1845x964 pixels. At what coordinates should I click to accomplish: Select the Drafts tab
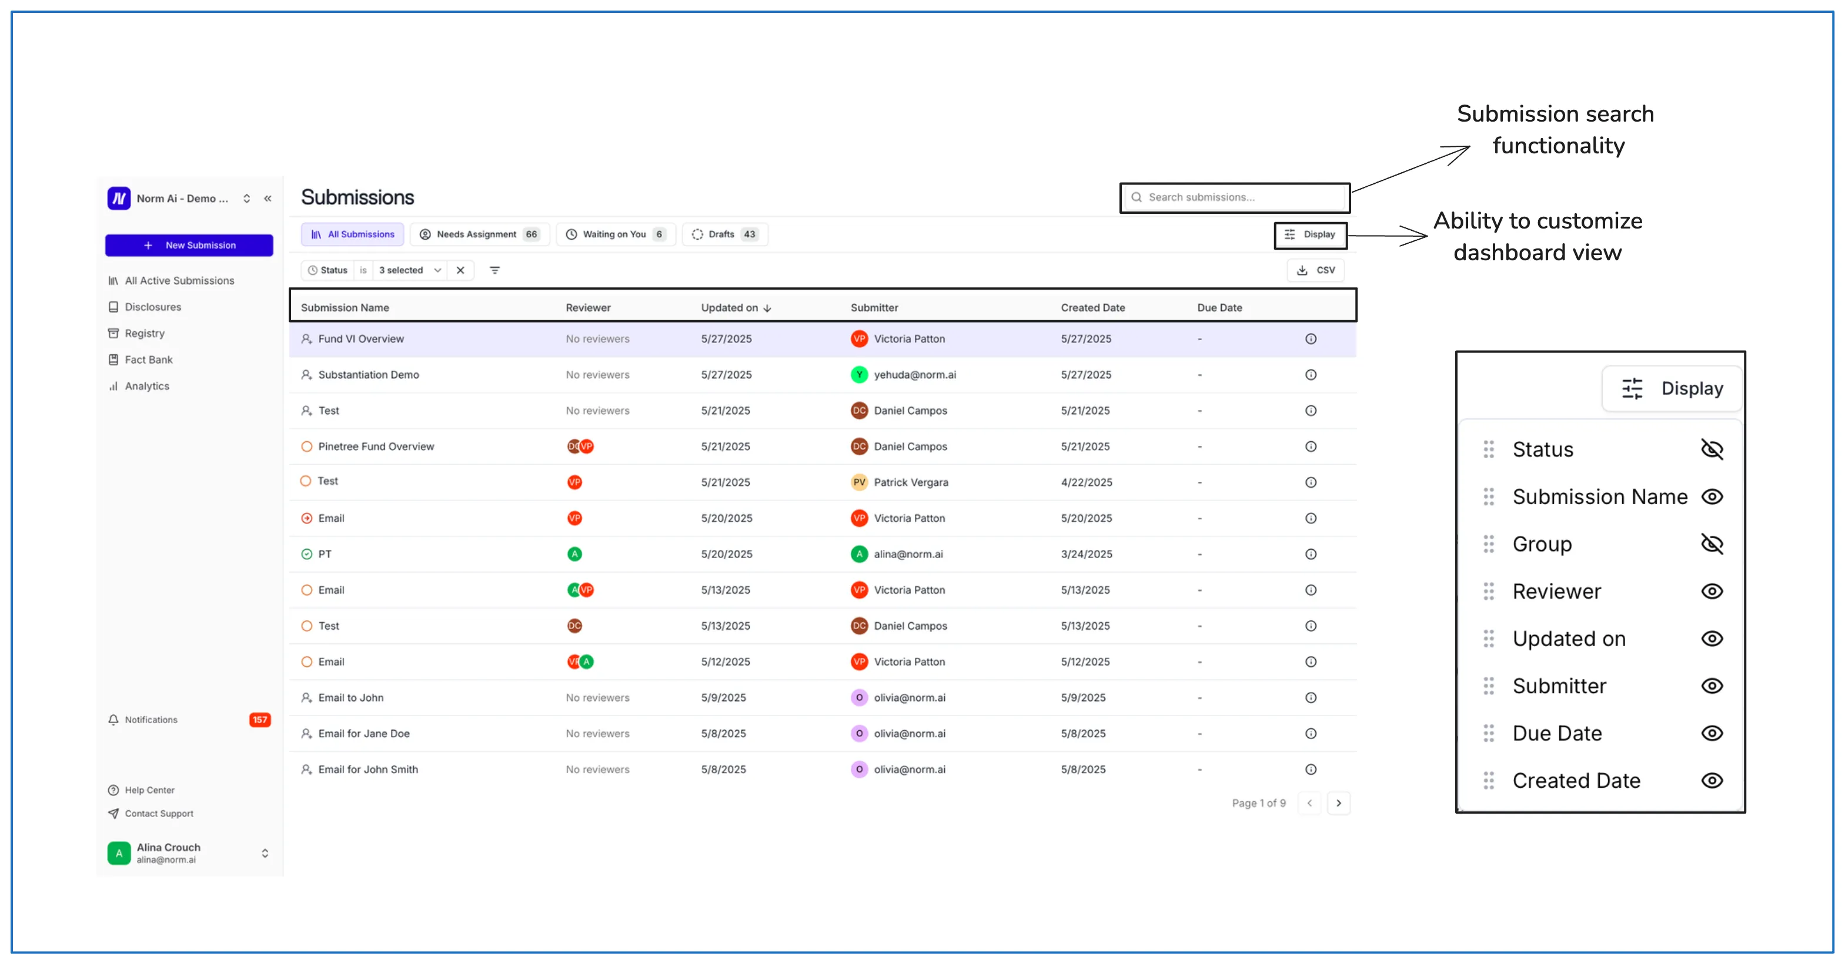pyautogui.click(x=724, y=235)
